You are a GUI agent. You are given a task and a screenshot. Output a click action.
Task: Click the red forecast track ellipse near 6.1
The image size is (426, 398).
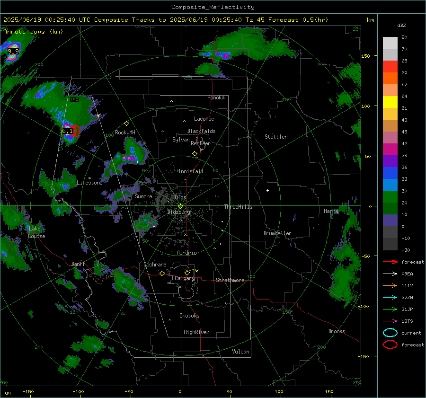point(76,131)
